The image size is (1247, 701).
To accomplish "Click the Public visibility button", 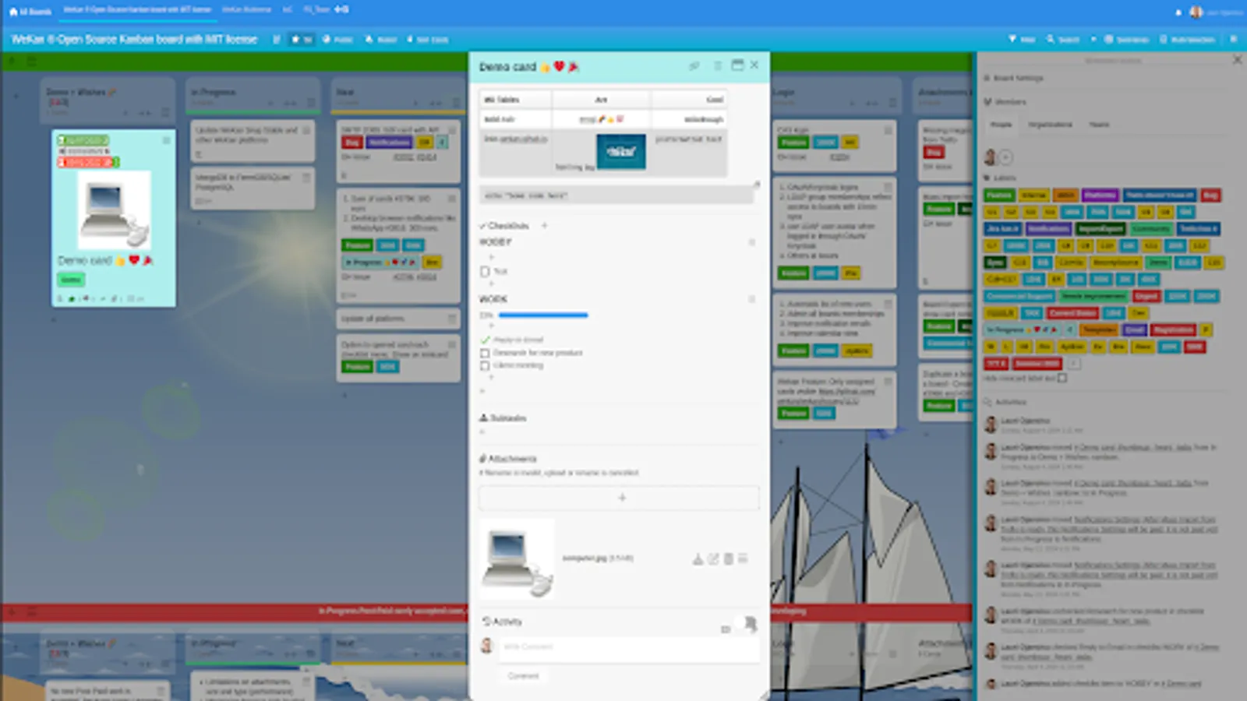I will click(337, 39).
